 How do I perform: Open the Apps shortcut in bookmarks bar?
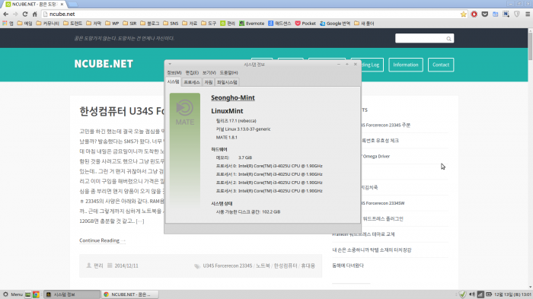pyautogui.click(x=8, y=24)
